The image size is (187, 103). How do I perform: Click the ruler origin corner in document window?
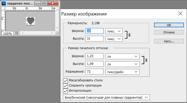pos(3,9)
